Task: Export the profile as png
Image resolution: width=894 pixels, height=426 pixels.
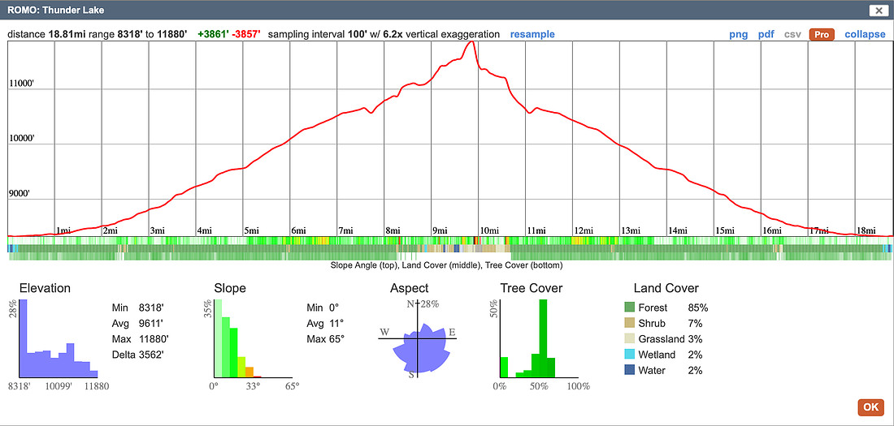Action: [x=739, y=34]
